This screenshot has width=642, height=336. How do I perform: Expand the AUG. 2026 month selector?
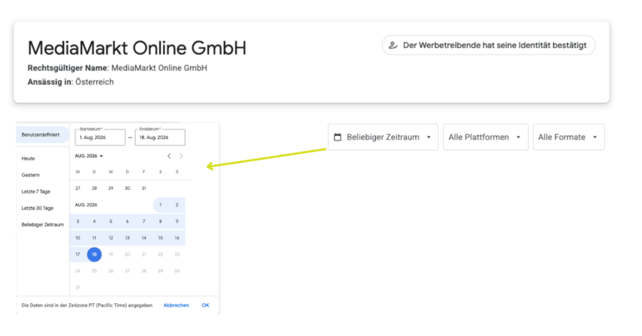[x=89, y=156]
